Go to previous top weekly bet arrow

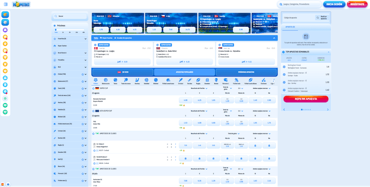click(284, 109)
